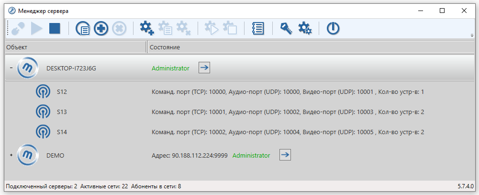Click the greyed start network gear-play icon
The width and height of the screenshot is (479, 195).
[212, 28]
